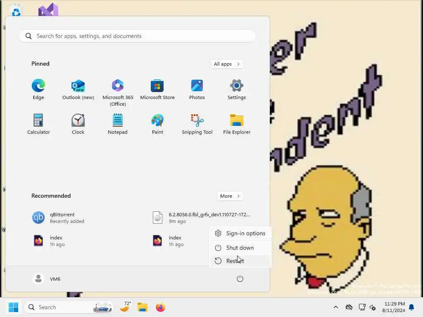Image resolution: width=423 pixels, height=317 pixels.
Task: Select Sign-in options from power menu
Action: click(240, 233)
